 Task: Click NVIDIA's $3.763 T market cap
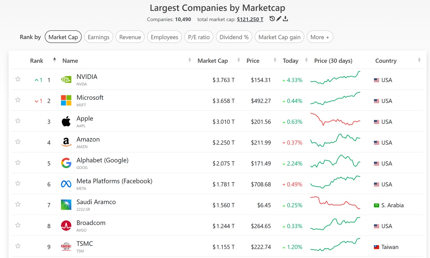223,80
